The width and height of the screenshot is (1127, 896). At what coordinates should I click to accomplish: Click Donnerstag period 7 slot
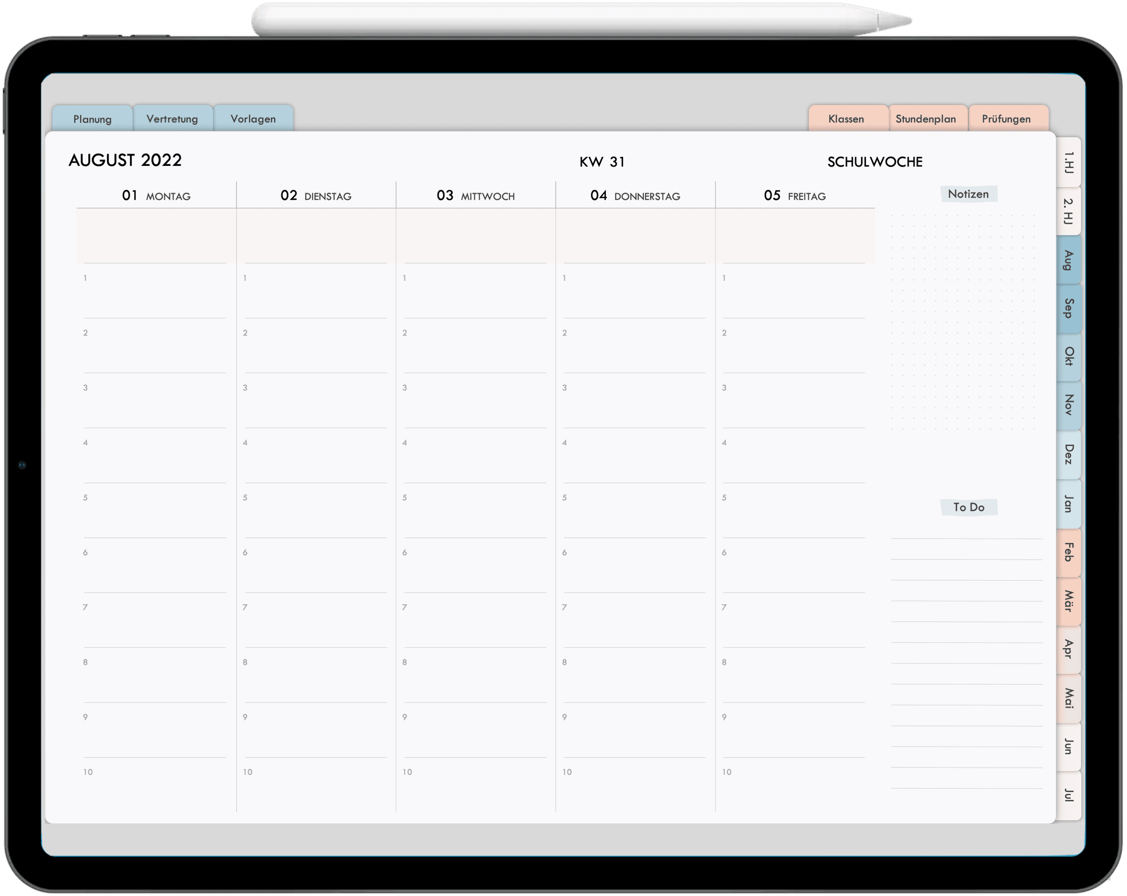click(x=636, y=621)
